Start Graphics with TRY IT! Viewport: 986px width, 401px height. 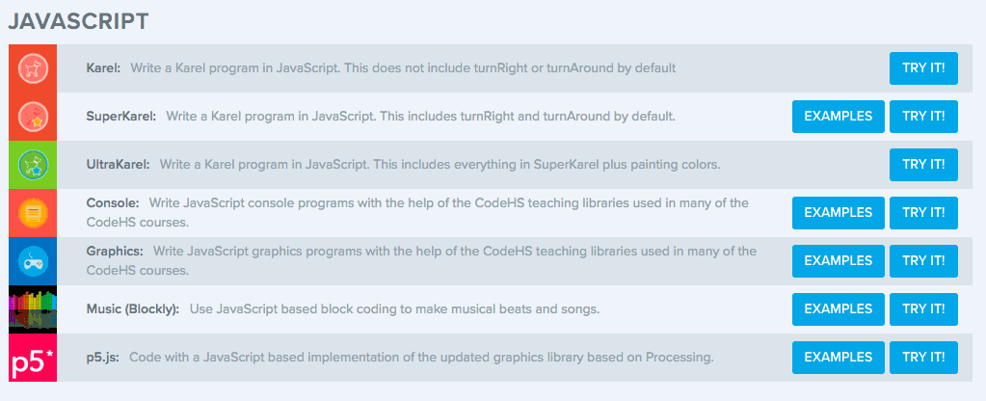923,261
